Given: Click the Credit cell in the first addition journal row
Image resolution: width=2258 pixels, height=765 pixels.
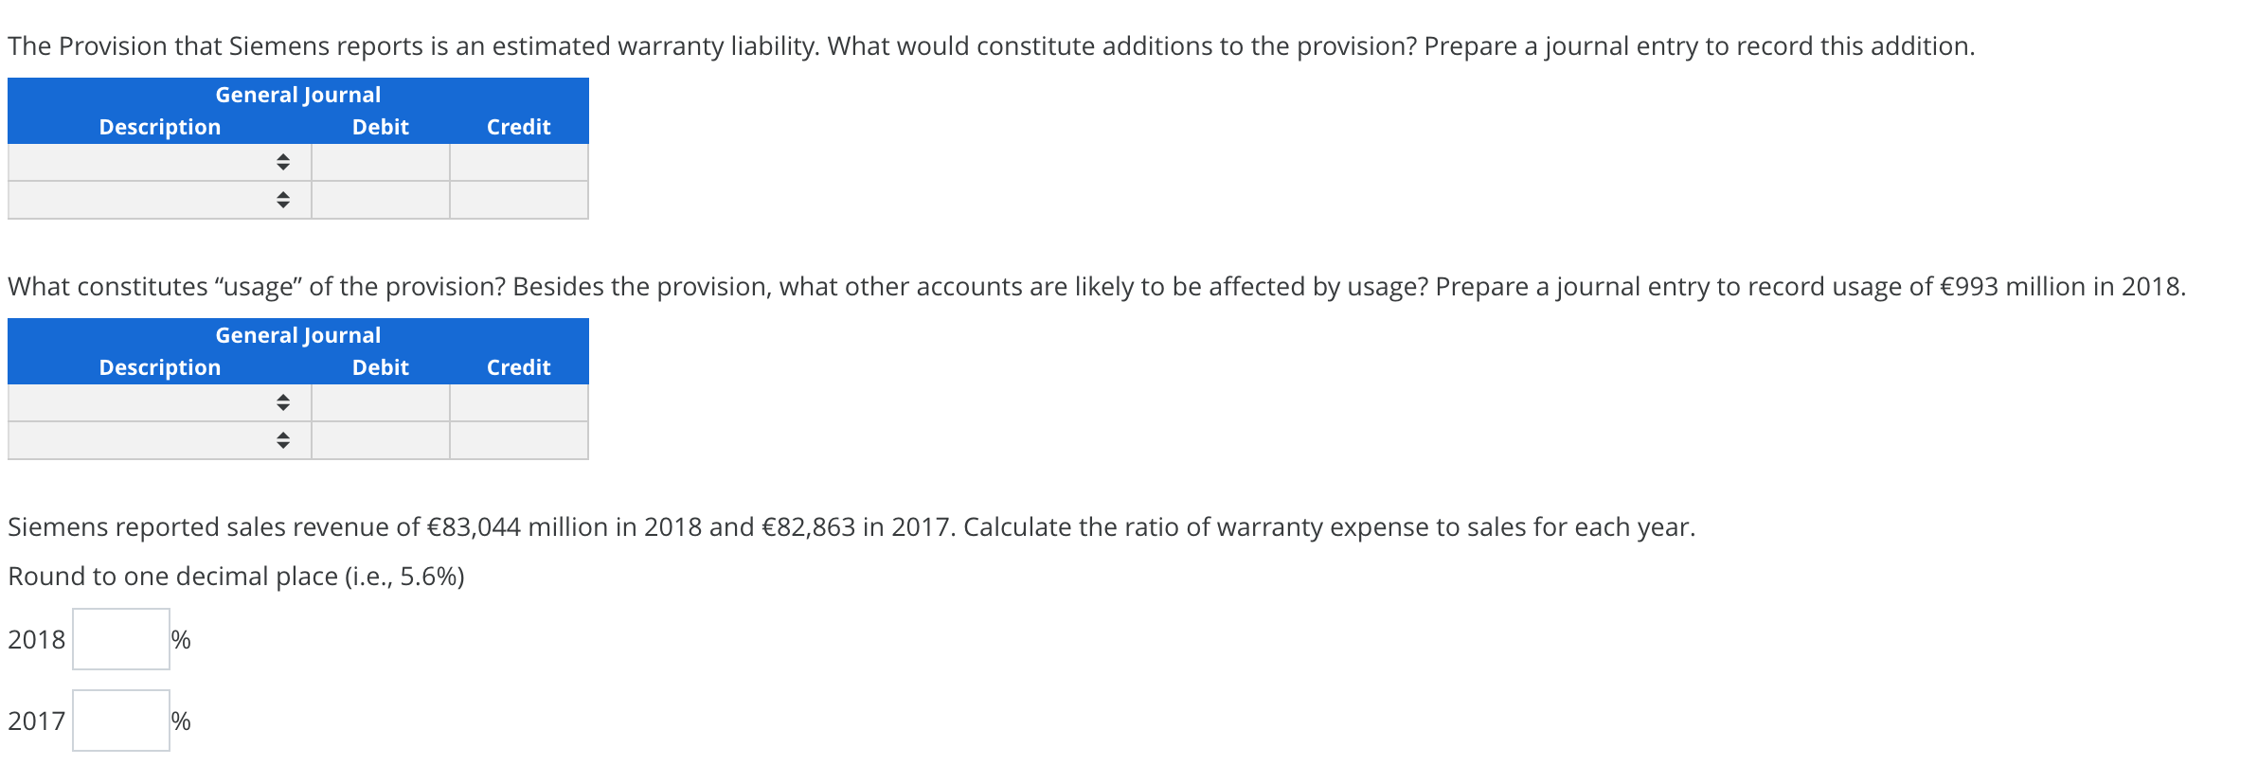Looking at the screenshot, I should (518, 163).
